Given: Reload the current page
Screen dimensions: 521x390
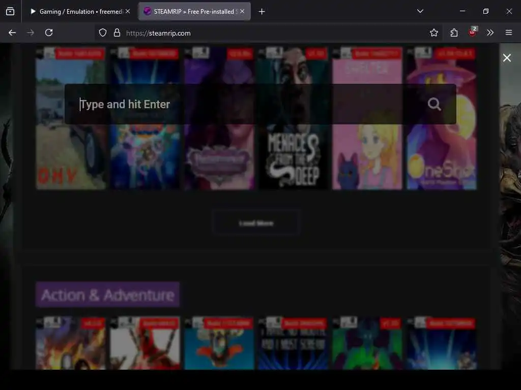Looking at the screenshot, I should pyautogui.click(x=49, y=32).
